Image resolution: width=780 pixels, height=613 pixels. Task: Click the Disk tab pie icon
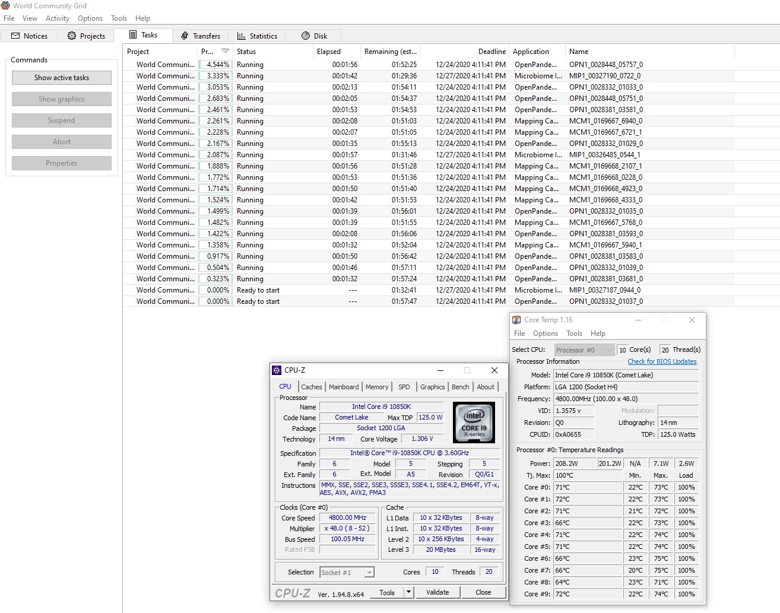306,36
